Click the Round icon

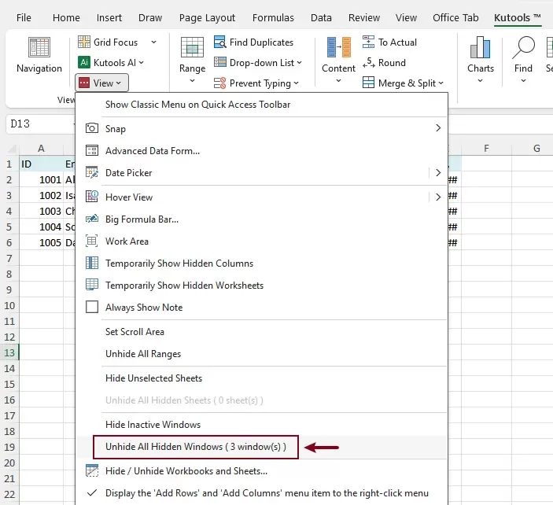tap(369, 63)
